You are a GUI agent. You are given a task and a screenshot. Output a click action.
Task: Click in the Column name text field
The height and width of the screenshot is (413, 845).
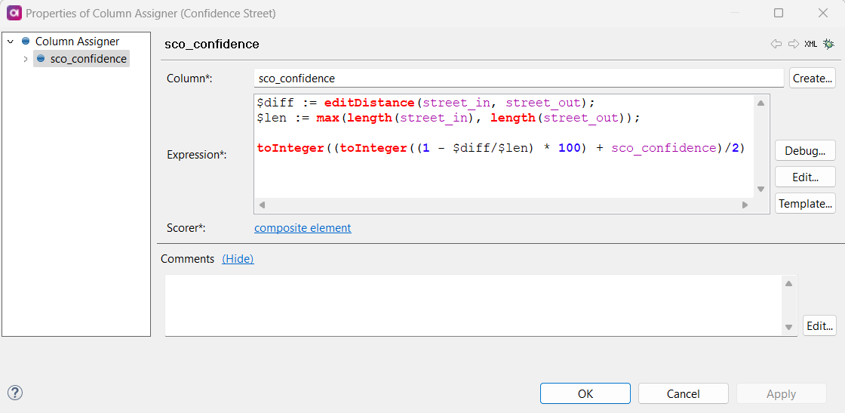(518, 79)
